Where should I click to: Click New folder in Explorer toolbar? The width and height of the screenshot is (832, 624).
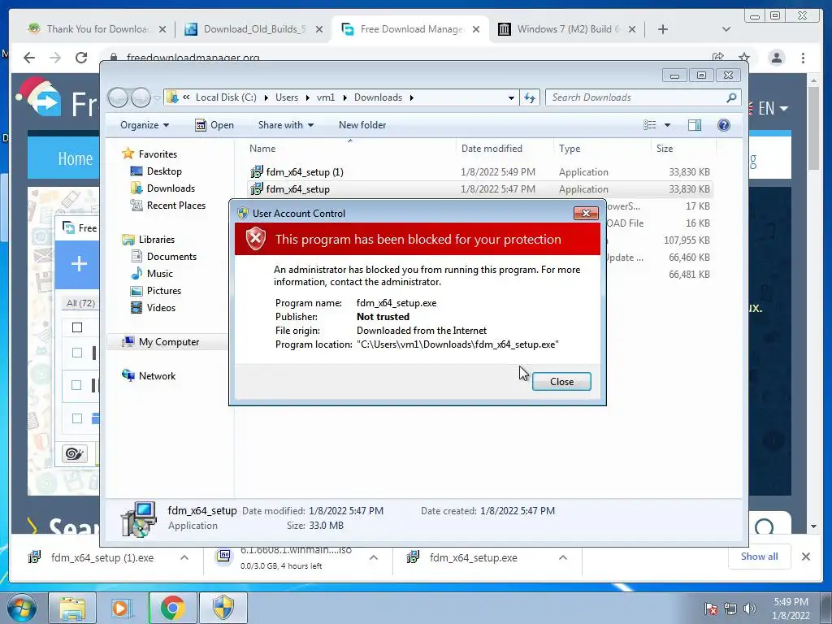[362, 125]
